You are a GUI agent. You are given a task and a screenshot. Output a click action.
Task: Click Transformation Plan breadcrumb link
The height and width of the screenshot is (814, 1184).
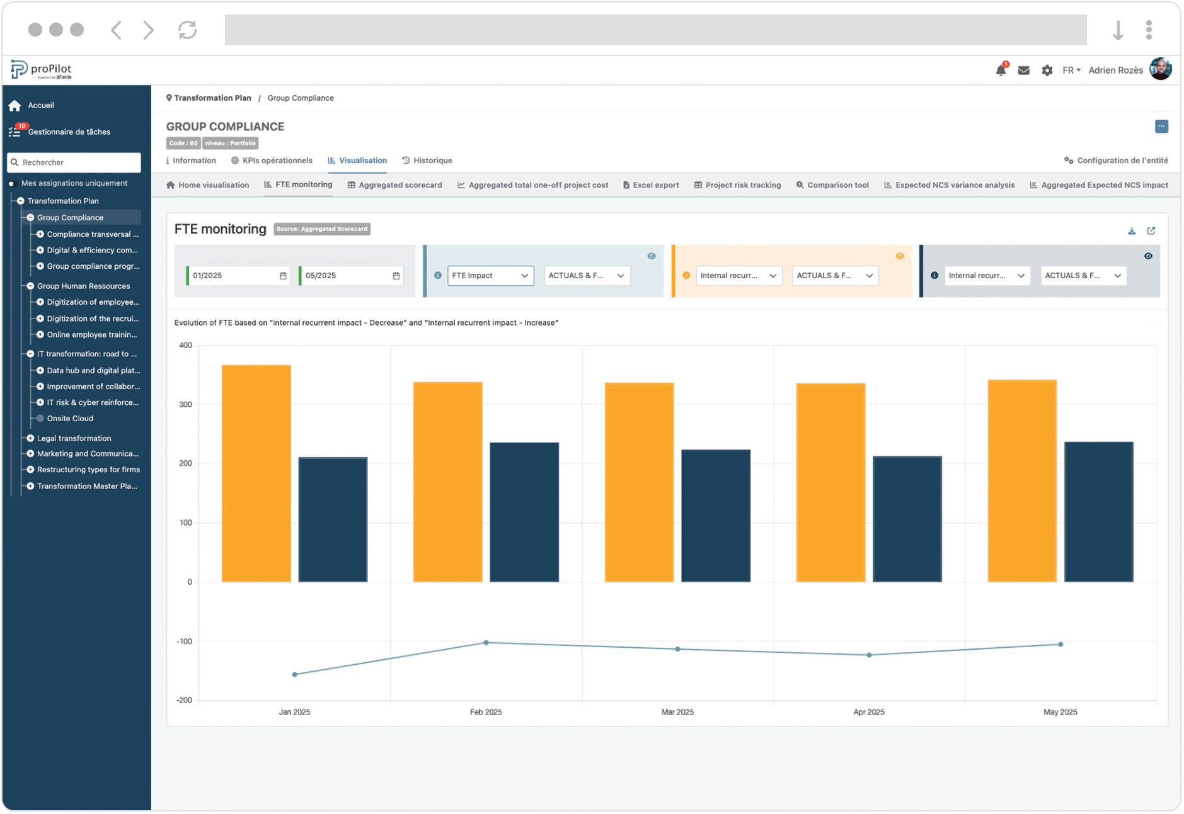pos(212,98)
